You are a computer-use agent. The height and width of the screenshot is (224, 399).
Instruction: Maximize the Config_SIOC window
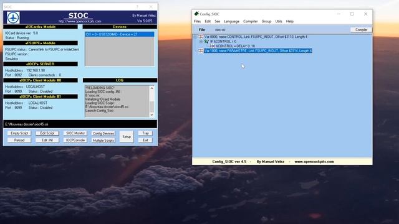tap(352, 14)
